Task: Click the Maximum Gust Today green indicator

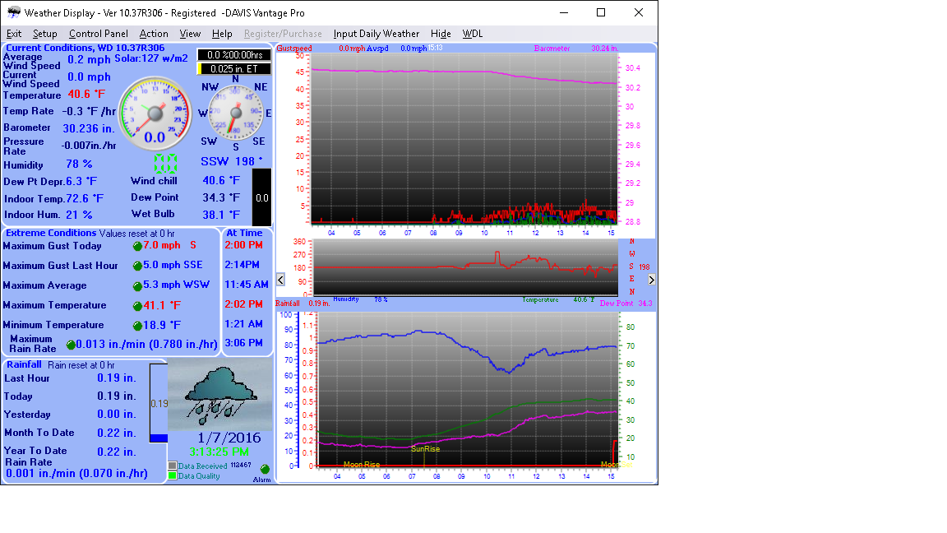Action: [137, 246]
